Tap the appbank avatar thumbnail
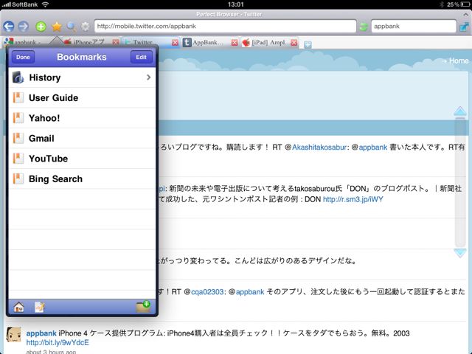This screenshot has width=472, height=354. [14, 334]
